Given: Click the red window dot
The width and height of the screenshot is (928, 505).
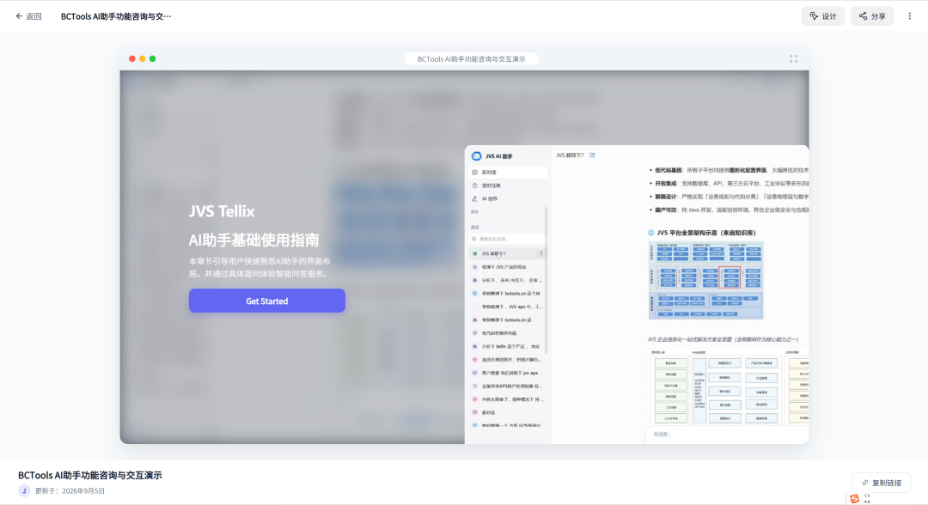Looking at the screenshot, I should [x=132, y=58].
